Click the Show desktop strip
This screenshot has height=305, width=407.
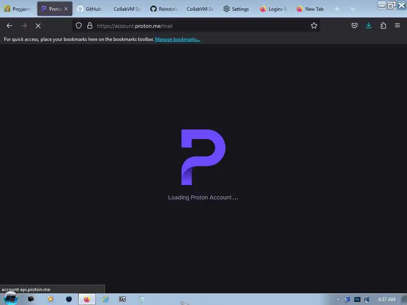pos(404,299)
